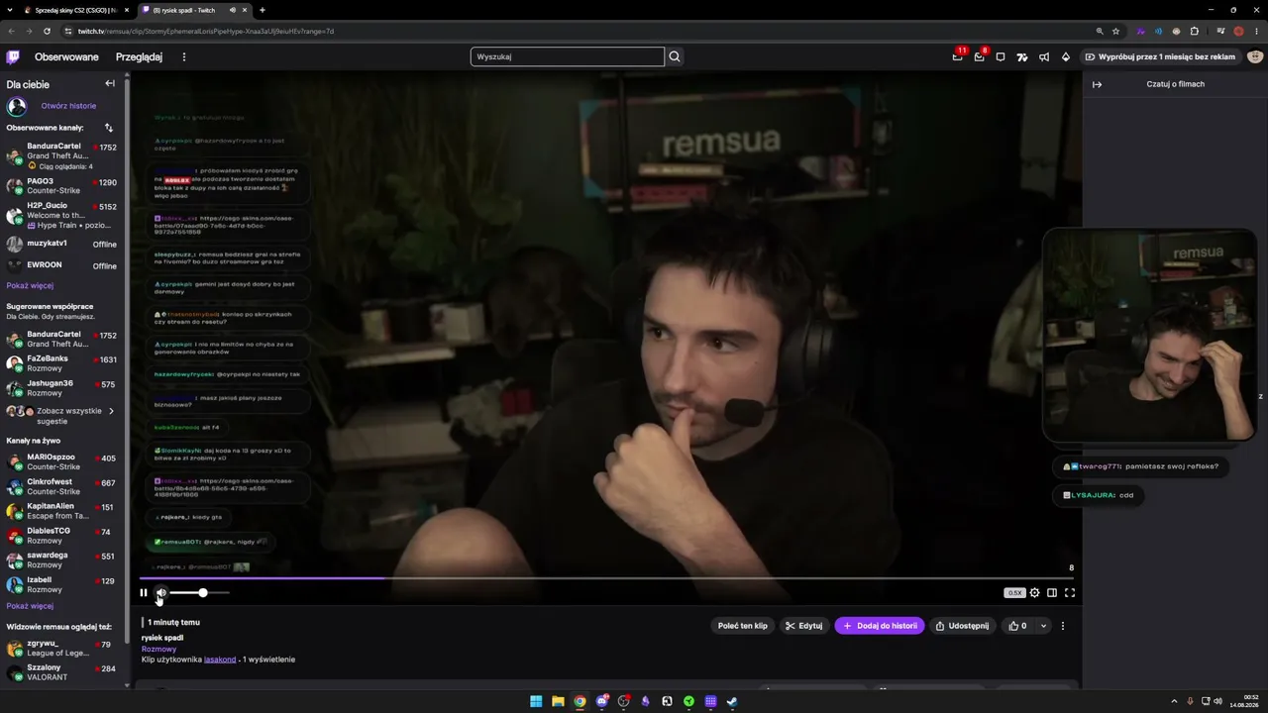The width and height of the screenshot is (1268, 713).
Task: Click Wypróbuj przez 1 miesiąc bez reklam
Action: [1160, 56]
